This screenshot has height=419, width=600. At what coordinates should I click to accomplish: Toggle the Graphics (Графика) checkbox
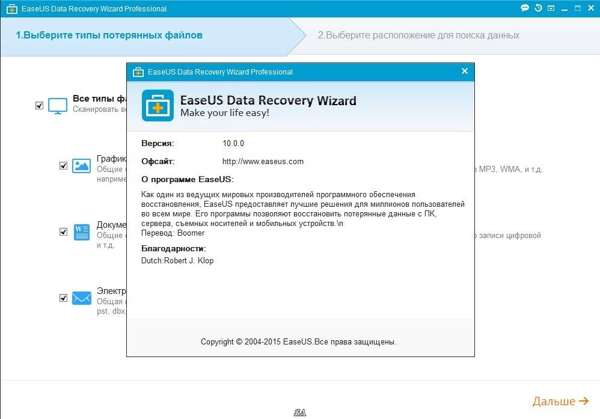64,166
